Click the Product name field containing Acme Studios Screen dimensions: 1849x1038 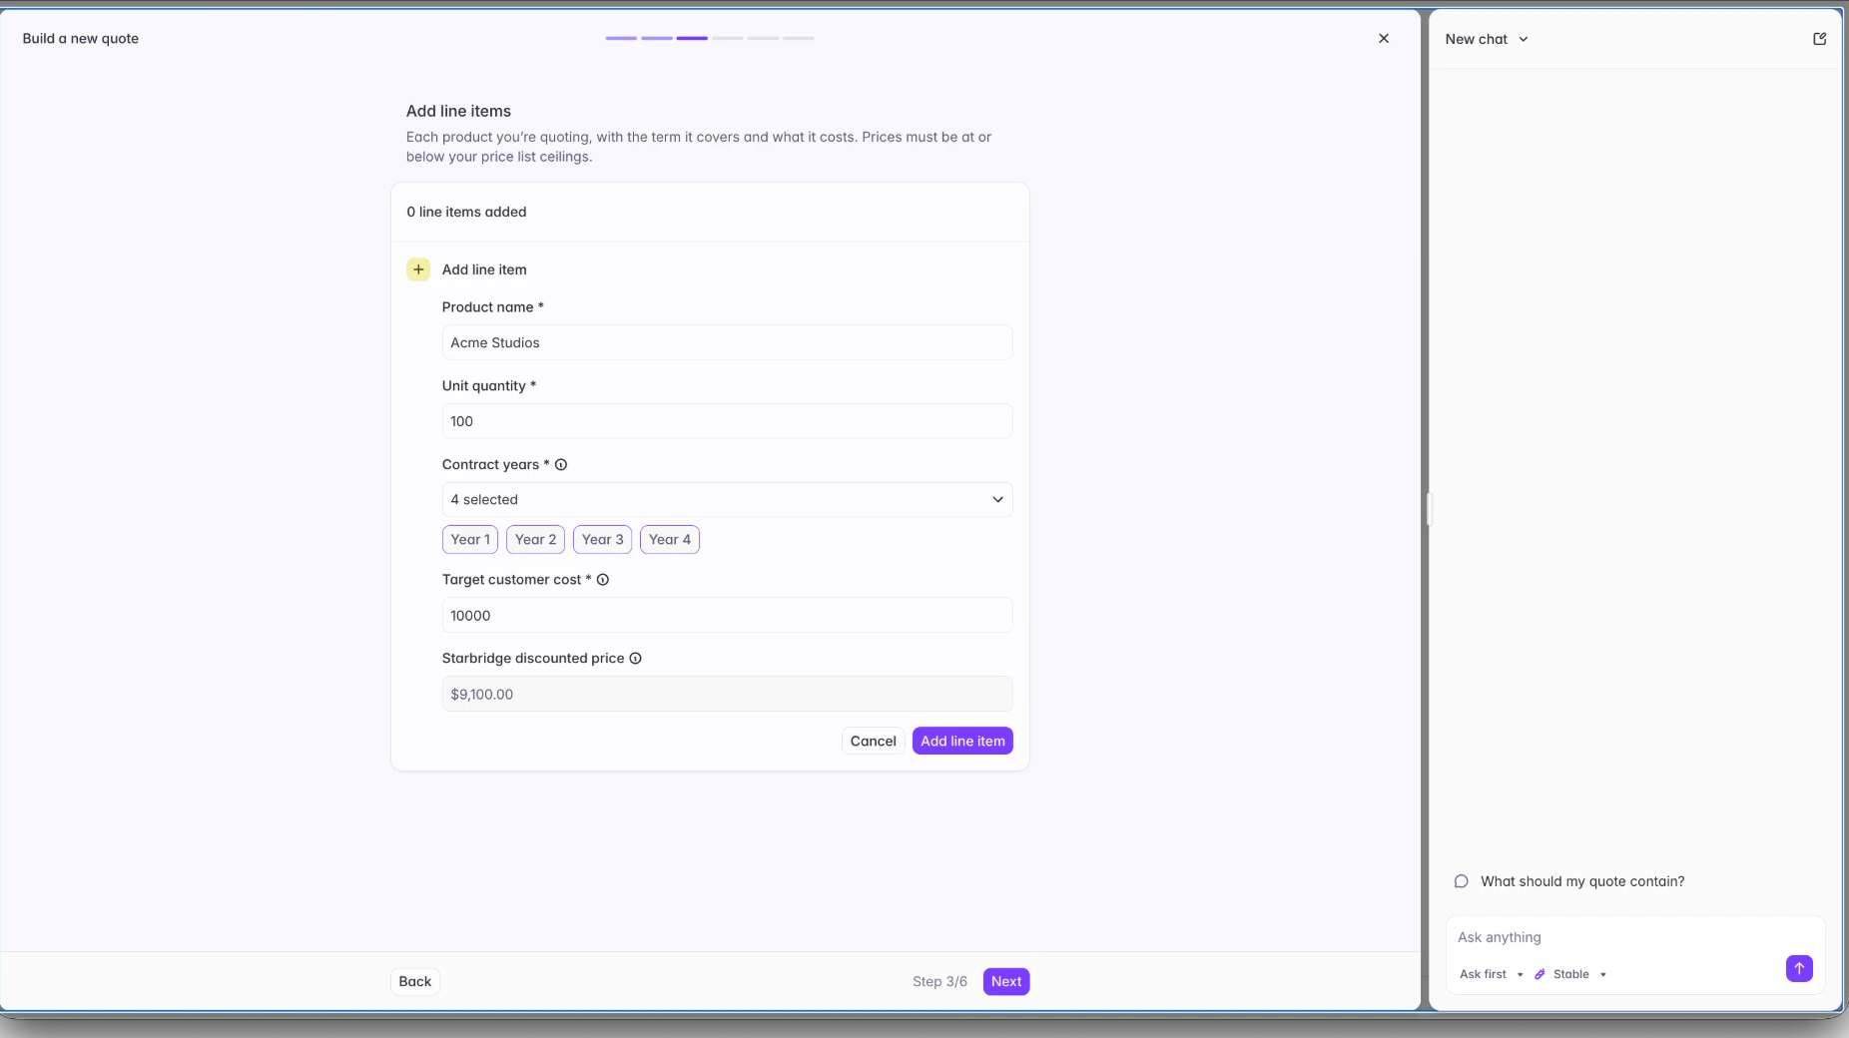(x=727, y=342)
